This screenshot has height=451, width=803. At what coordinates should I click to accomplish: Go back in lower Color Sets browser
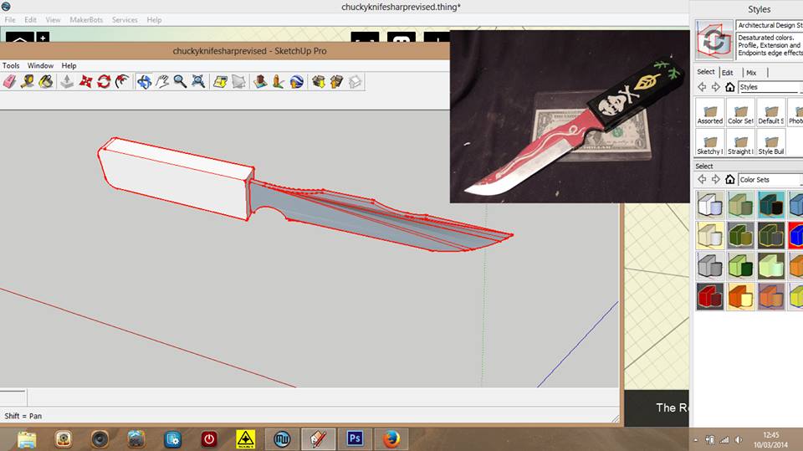point(702,179)
